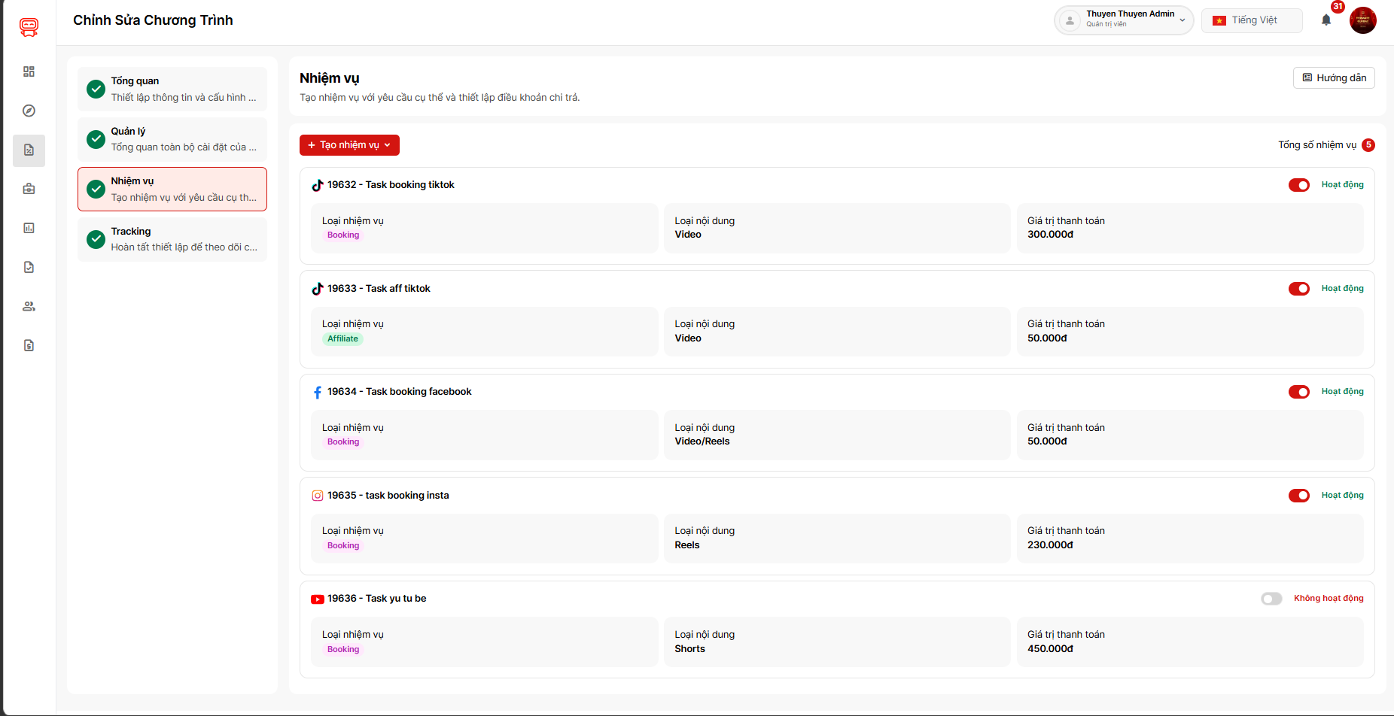This screenshot has height=716, width=1394.
Task: Switch to the Tracking step
Action: [x=172, y=239]
